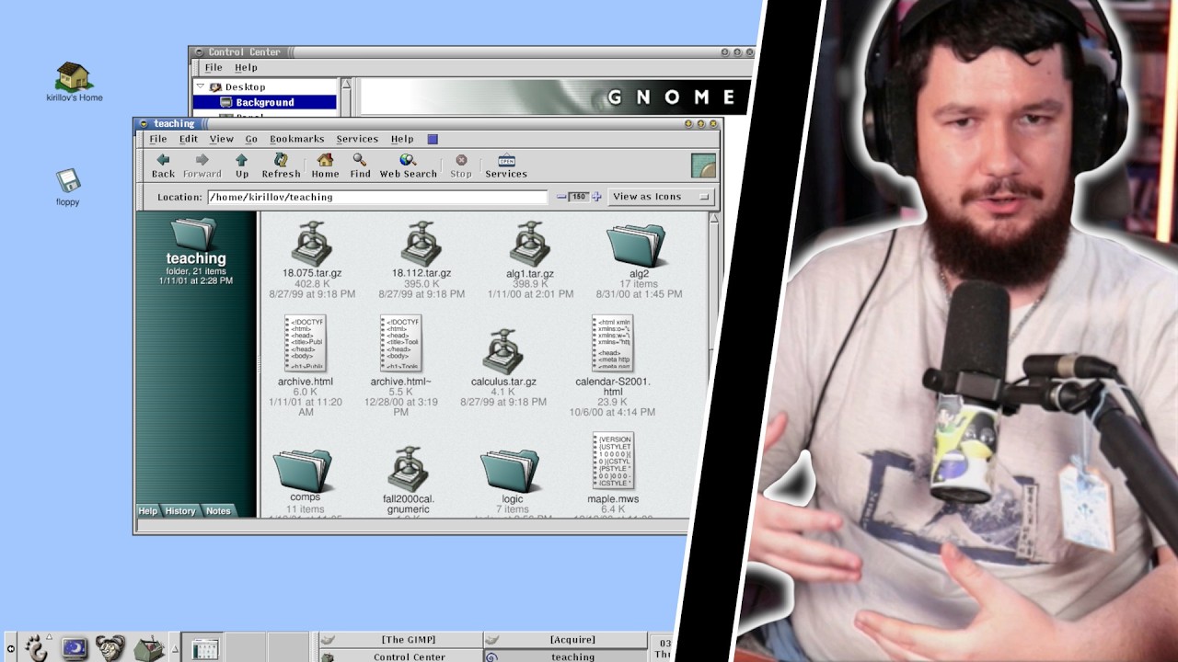
Task: Switch to Control Center taskbar window
Action: (400, 656)
